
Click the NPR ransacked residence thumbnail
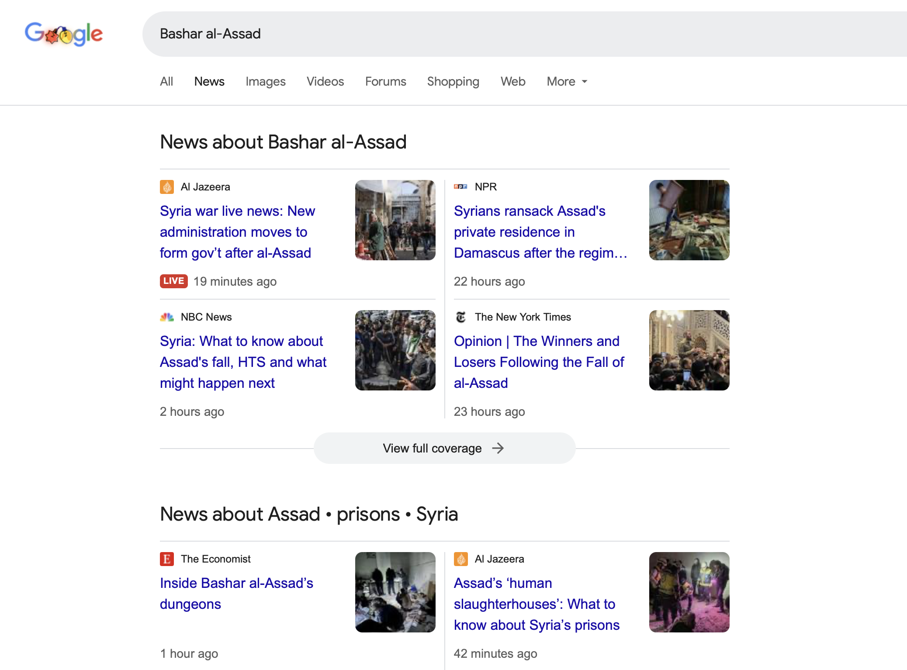tap(689, 220)
